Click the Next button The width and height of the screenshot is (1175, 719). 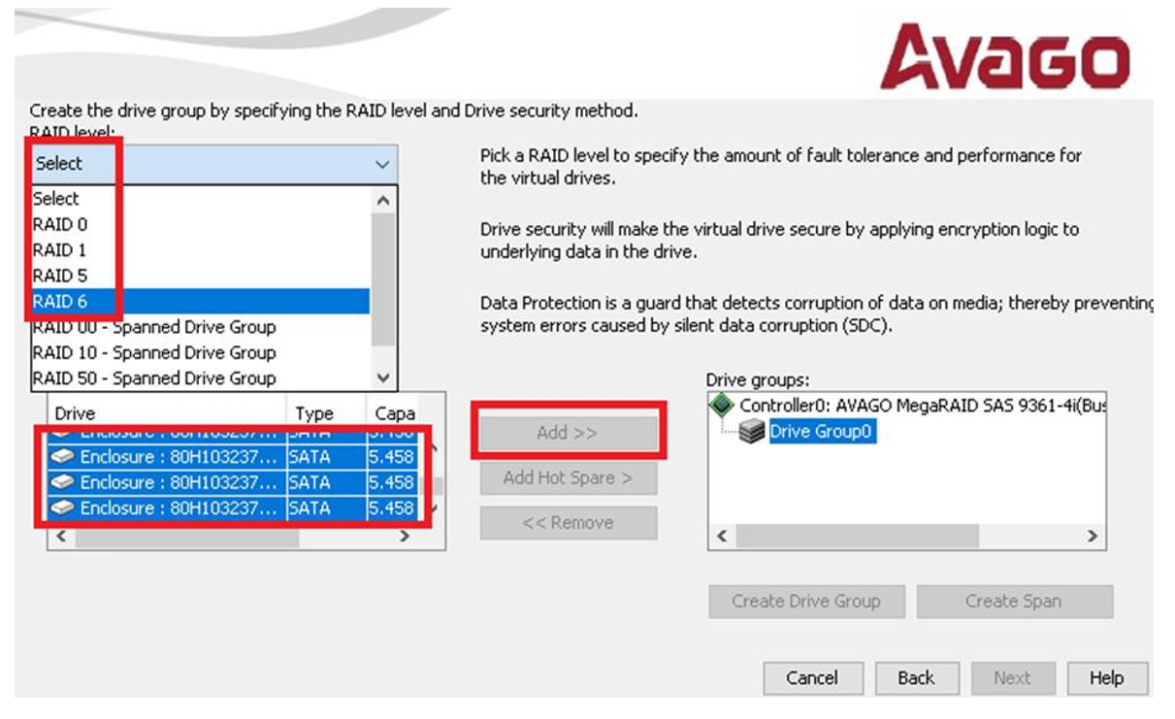coord(1012,678)
